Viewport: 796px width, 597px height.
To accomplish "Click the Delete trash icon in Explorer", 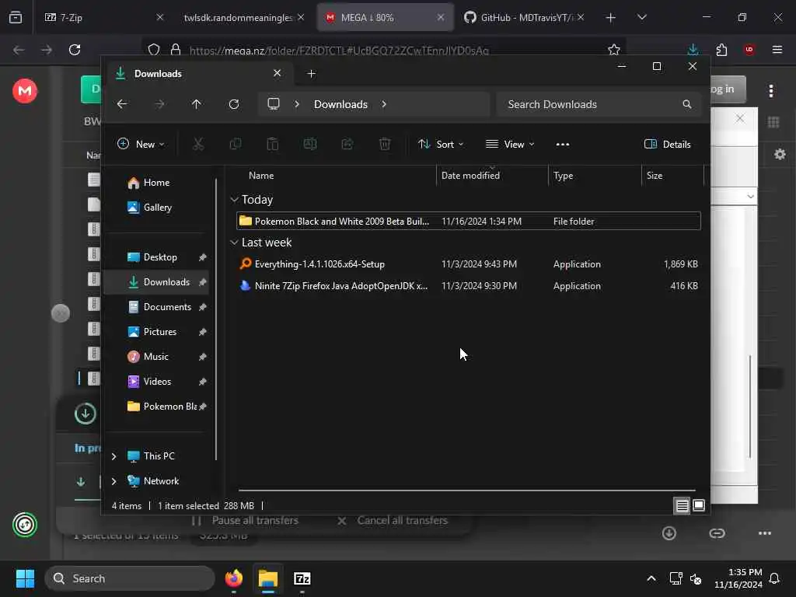I will 385,144.
